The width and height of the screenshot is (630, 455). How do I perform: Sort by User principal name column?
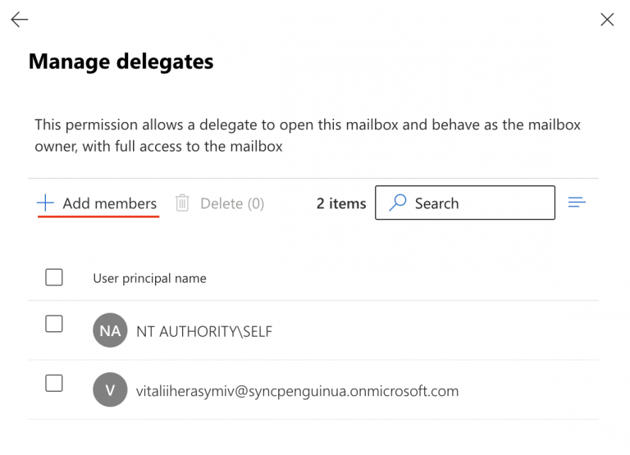click(149, 278)
